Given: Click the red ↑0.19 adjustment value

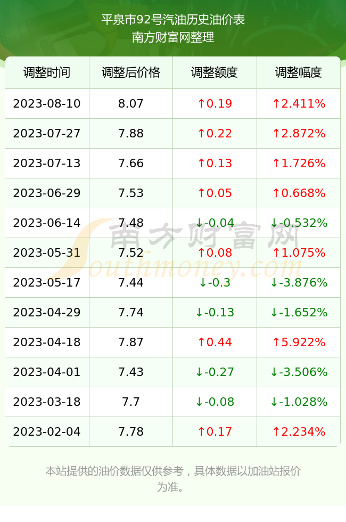Looking at the screenshot, I should pyautogui.click(x=215, y=103).
